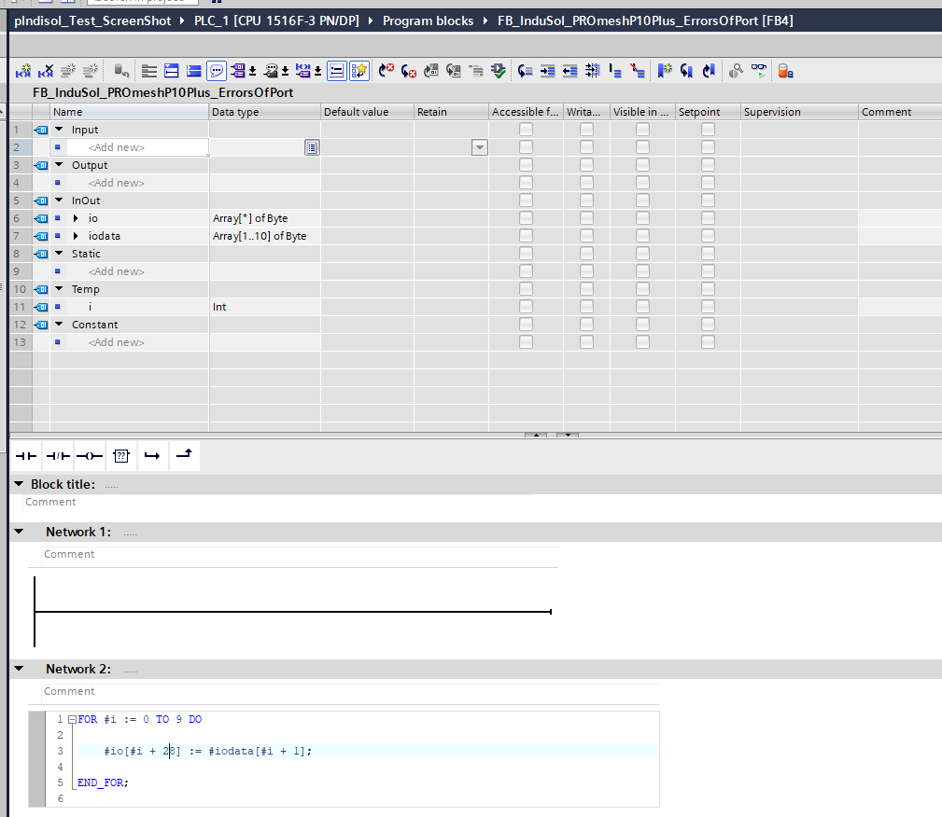Toggle the favorites star icon in toolbar
Screen dimensions: 942x817
click(359, 71)
